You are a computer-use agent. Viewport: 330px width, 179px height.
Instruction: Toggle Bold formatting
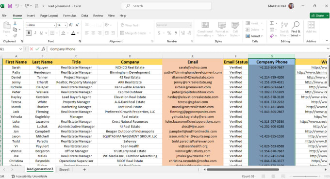tap(29, 33)
